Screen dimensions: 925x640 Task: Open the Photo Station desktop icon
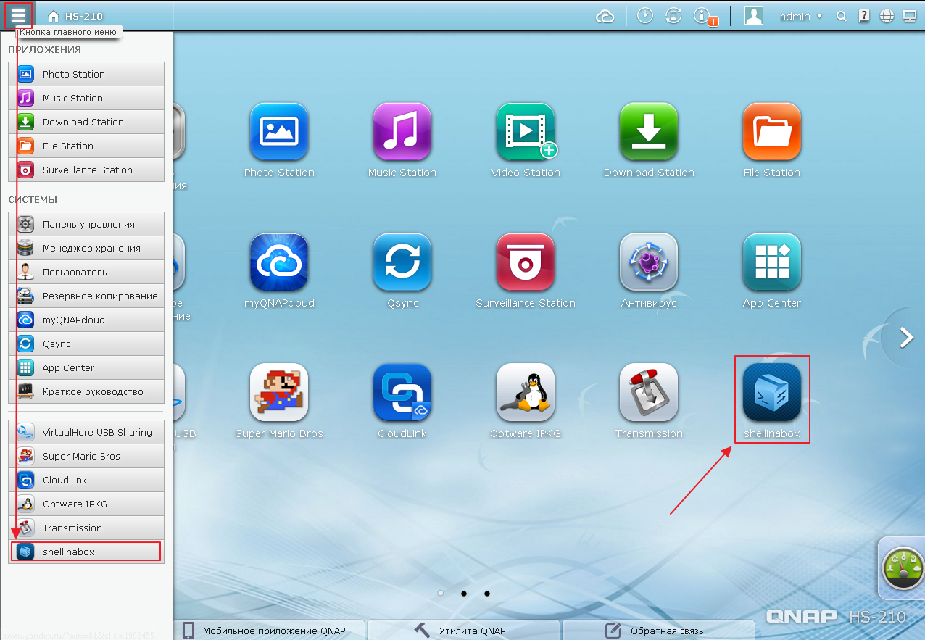pos(279,132)
